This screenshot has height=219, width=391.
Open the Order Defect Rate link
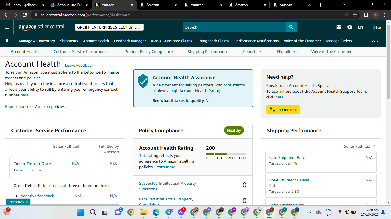click(32, 164)
